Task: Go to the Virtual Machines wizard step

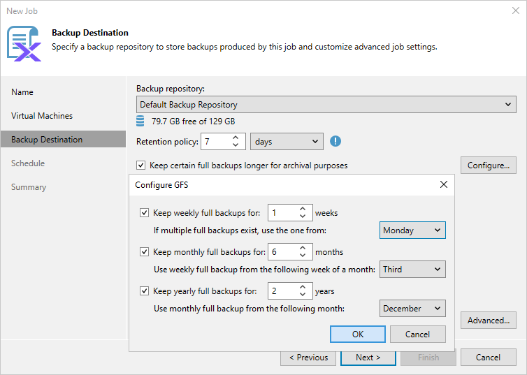Action: [42, 116]
